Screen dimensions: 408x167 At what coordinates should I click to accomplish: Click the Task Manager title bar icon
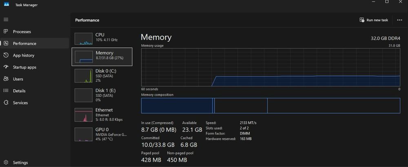point(7,4)
